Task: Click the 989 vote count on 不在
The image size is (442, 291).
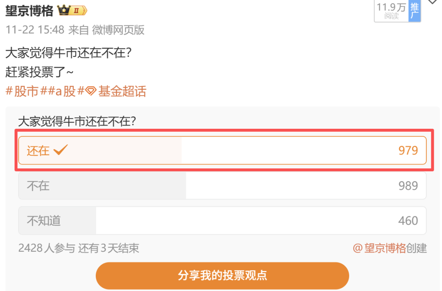Action: (x=408, y=186)
